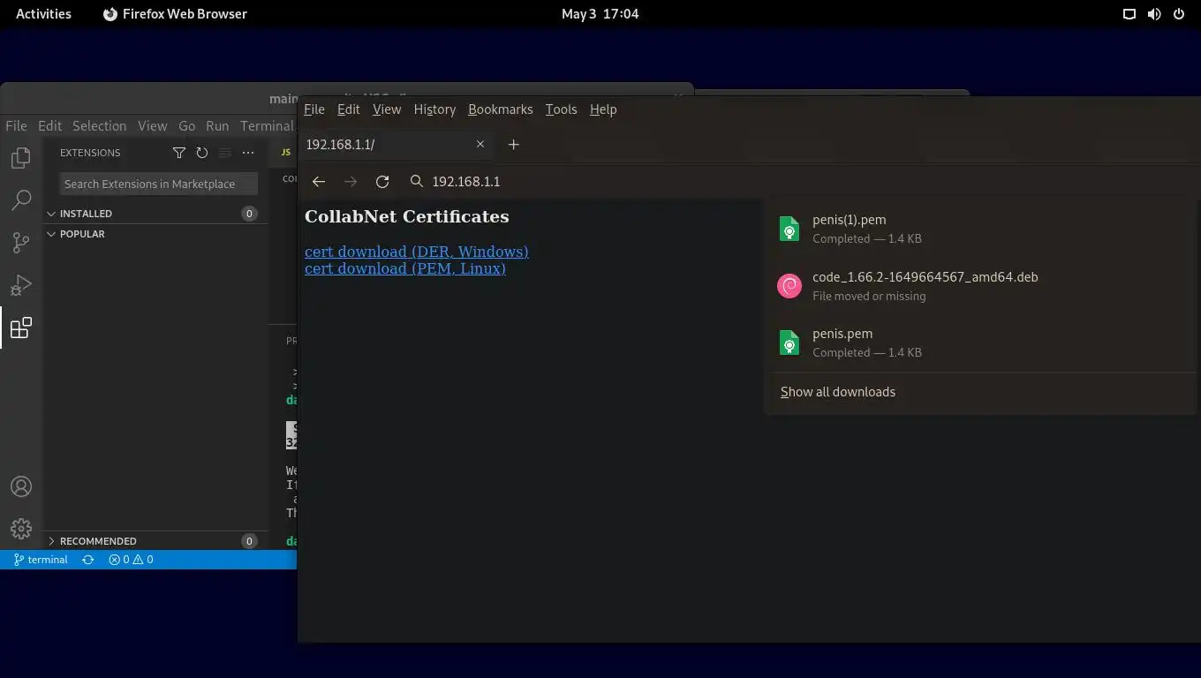Reload the 192.168.1.1 page
The image size is (1201, 678).
tap(382, 181)
